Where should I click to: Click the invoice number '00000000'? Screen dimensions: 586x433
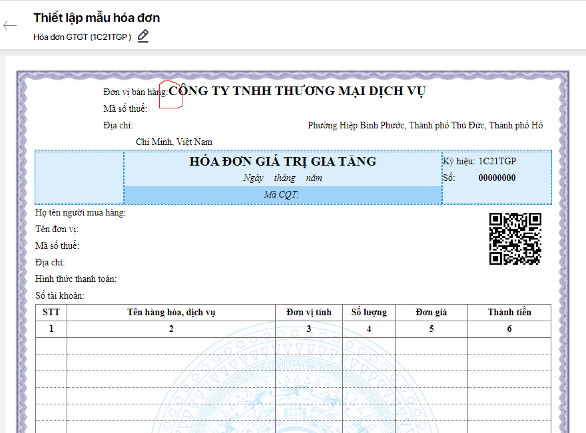(497, 178)
